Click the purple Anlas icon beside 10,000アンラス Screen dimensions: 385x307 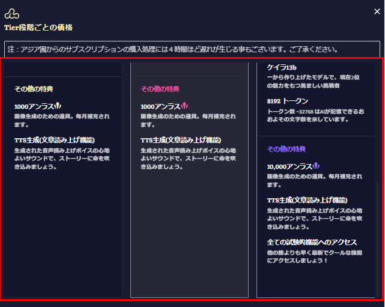(316, 166)
